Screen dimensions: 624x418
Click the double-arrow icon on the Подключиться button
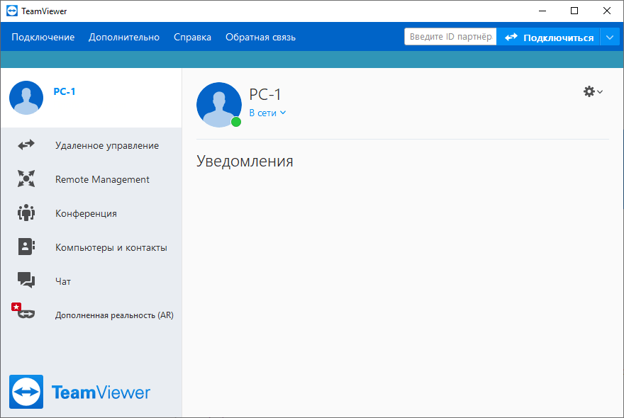(511, 37)
